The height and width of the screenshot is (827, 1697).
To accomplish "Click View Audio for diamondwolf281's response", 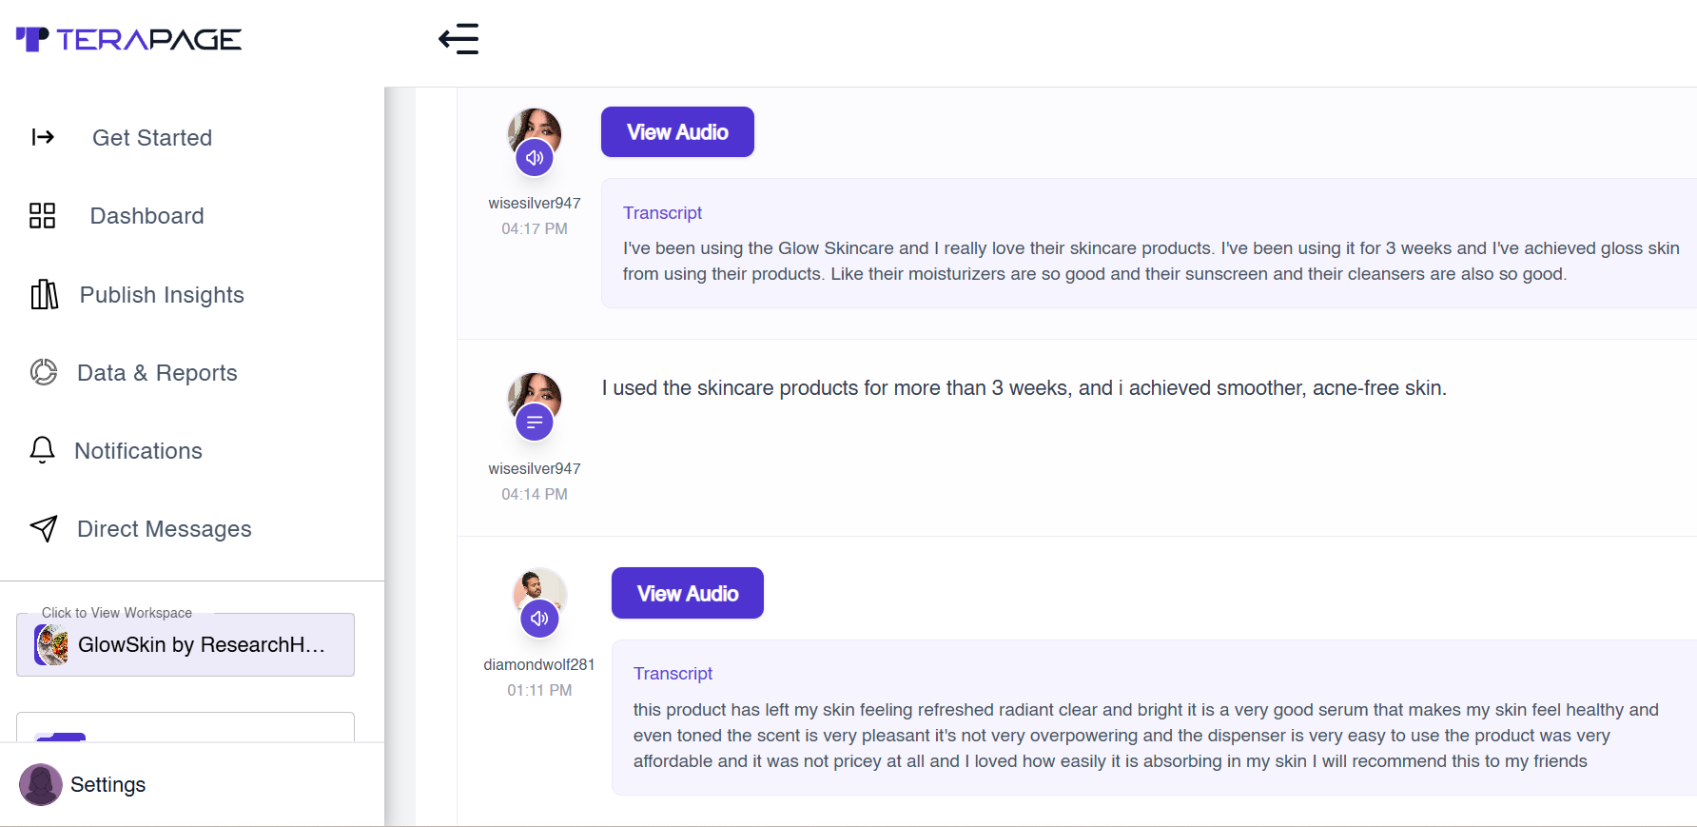I will point(688,594).
